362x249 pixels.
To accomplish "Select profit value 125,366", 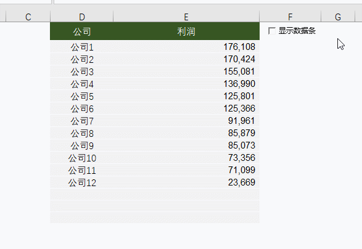I will click(x=186, y=108).
